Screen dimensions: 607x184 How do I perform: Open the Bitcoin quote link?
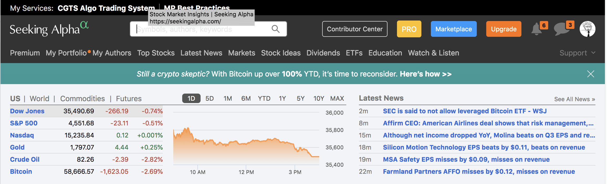point(21,171)
